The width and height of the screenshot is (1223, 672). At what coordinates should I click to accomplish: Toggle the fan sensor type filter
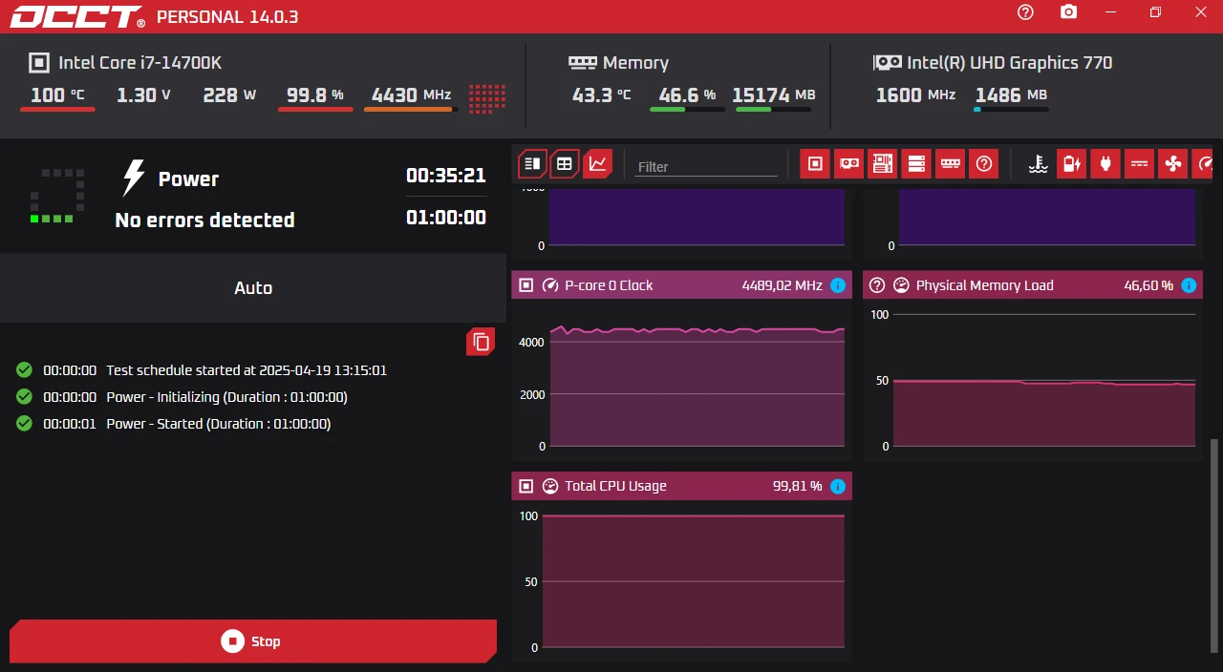[1172, 164]
